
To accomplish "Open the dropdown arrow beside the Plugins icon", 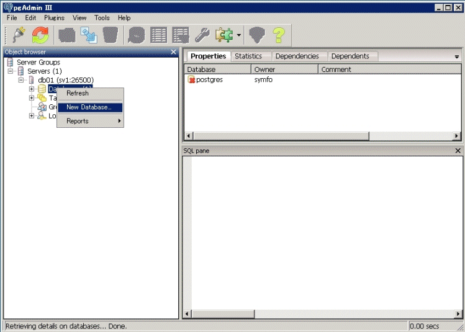I will pos(238,36).
